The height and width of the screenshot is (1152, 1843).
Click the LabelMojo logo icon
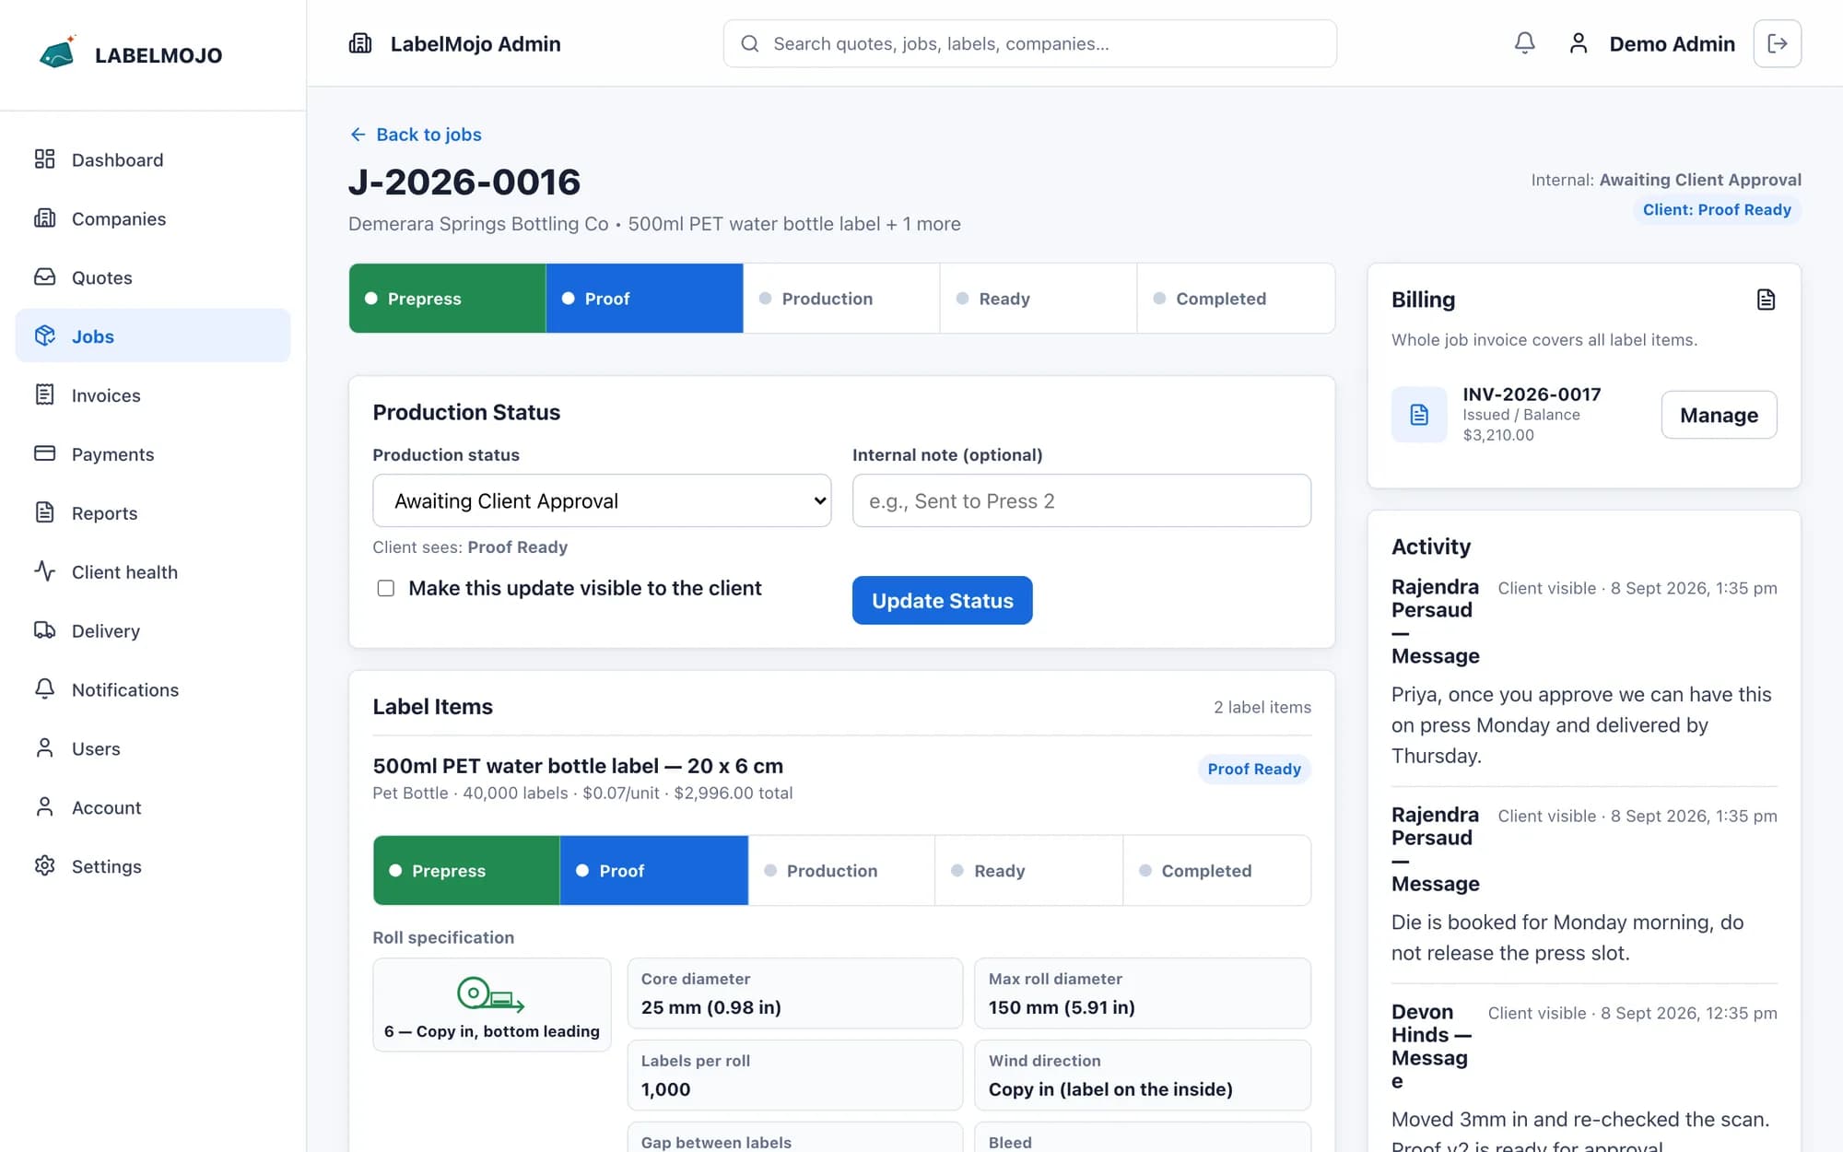click(57, 53)
